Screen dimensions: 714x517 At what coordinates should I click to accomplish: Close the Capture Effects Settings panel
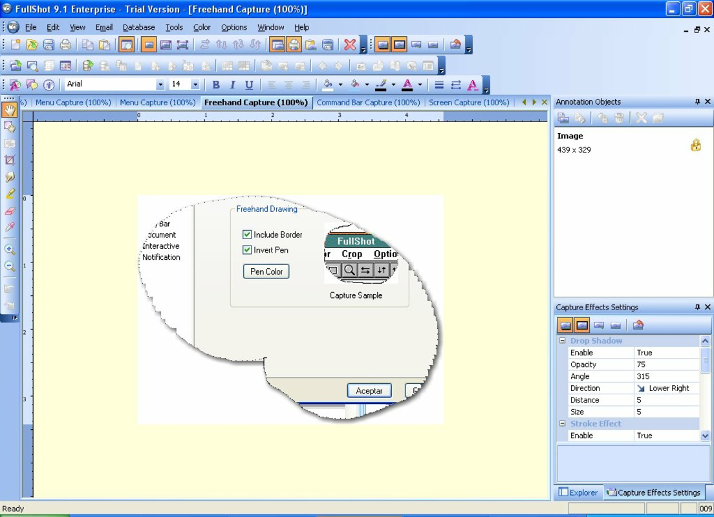[x=708, y=307]
